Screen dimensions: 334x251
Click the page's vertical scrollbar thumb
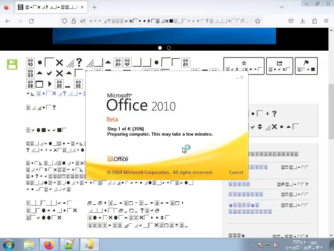point(331,111)
